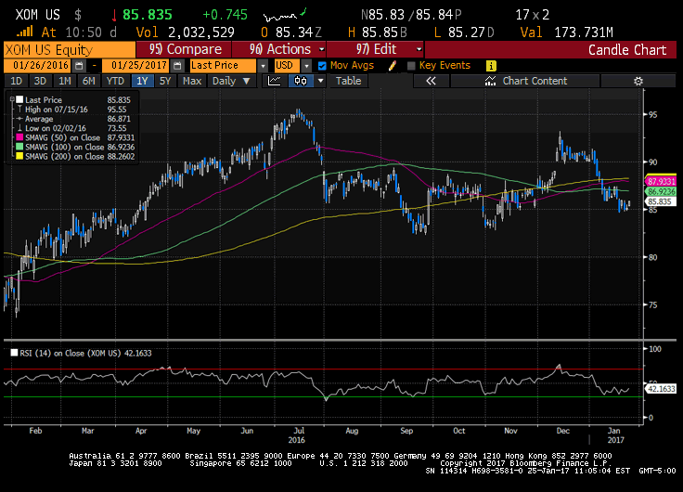Click the +0.745 change value
Image resolution: width=683 pixels, height=492 pixels.
pos(226,15)
